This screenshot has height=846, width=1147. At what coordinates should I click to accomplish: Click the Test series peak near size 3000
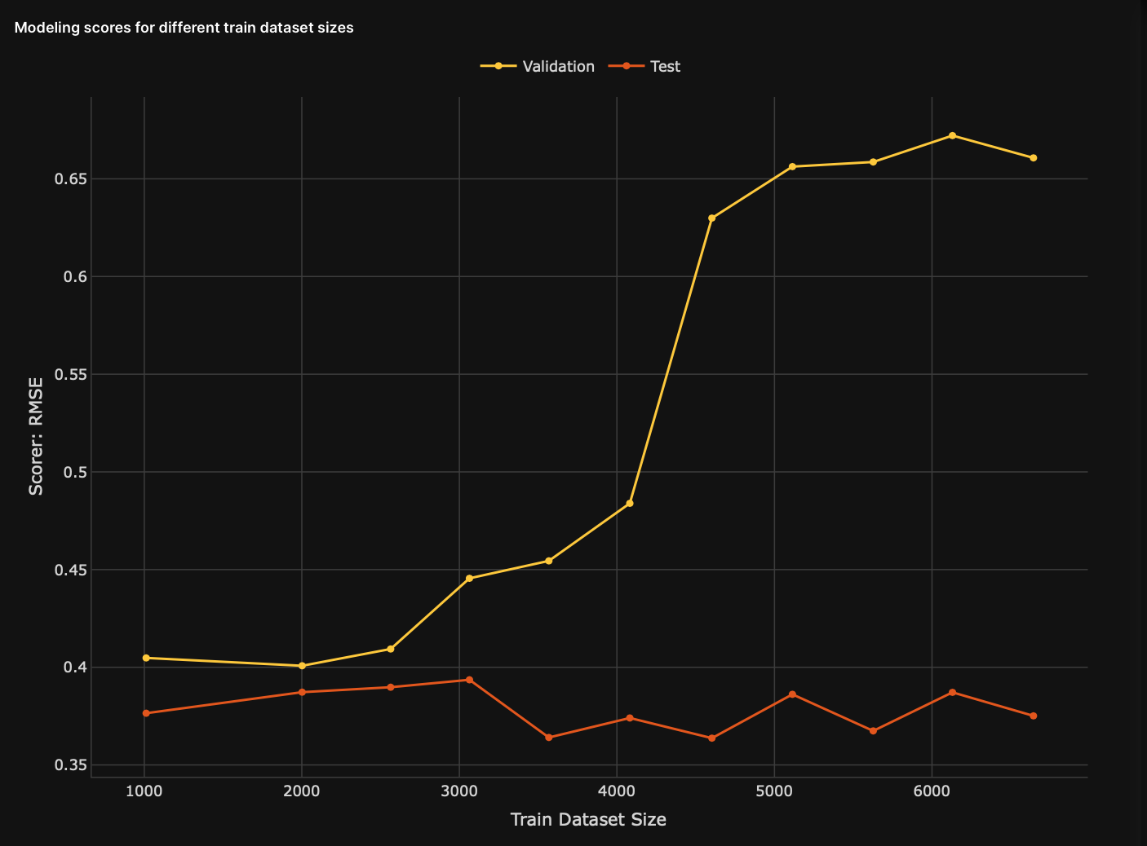coord(469,680)
